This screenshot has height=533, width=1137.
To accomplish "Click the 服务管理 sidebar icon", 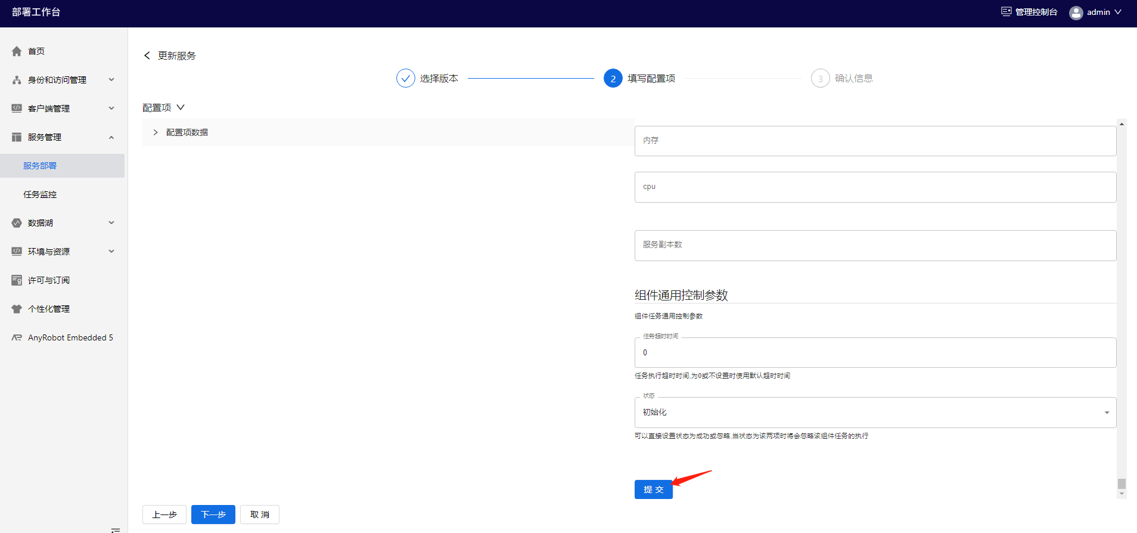I will coord(17,137).
